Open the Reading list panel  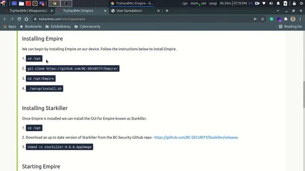point(290,27)
